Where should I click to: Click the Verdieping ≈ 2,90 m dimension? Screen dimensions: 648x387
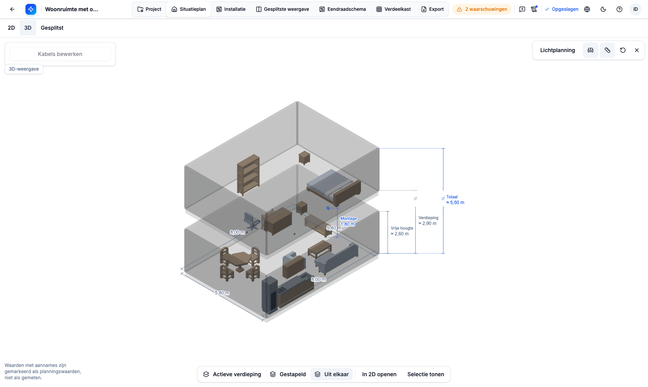428,221
